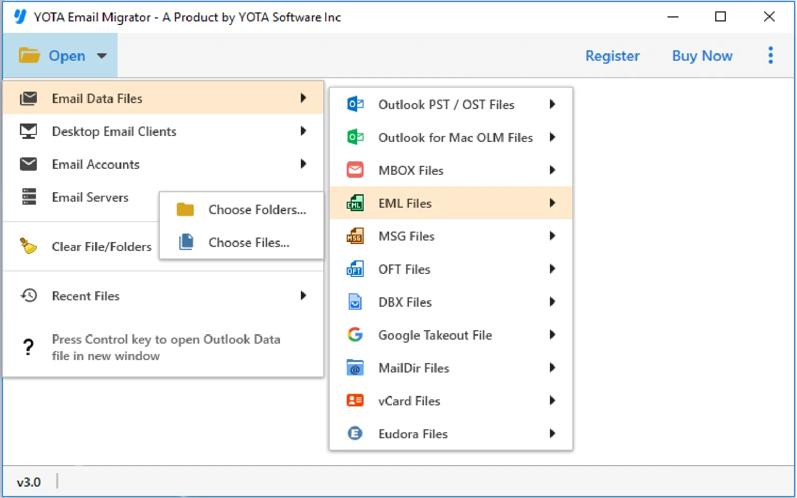
Task: Expand the Google Takeout File arrow
Action: (552, 335)
